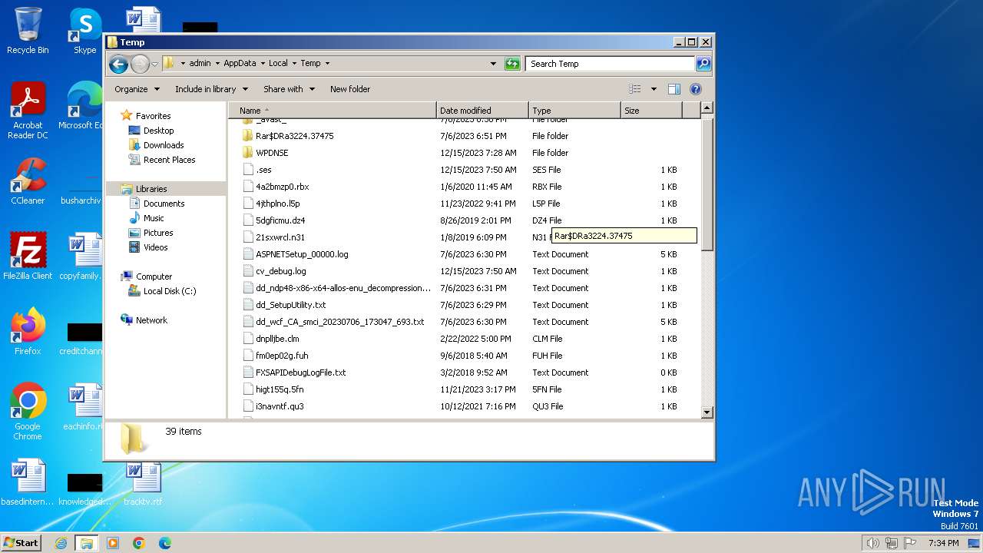Click in the Search Temp field
Image resolution: width=983 pixels, height=553 pixels.
(611, 64)
